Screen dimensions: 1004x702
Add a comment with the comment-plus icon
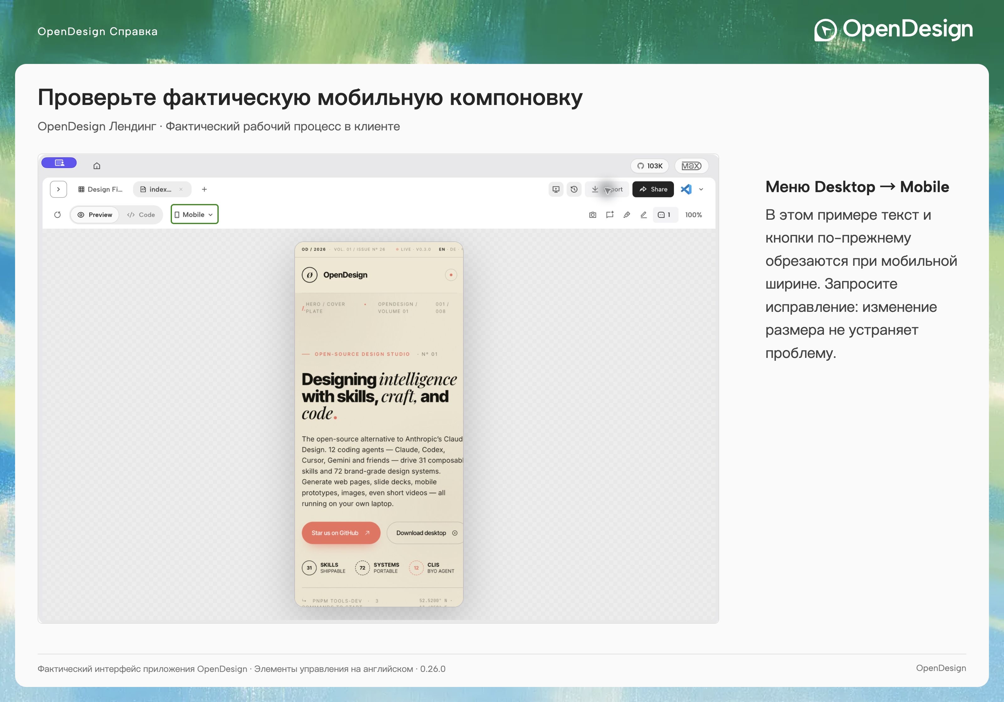[x=610, y=214]
